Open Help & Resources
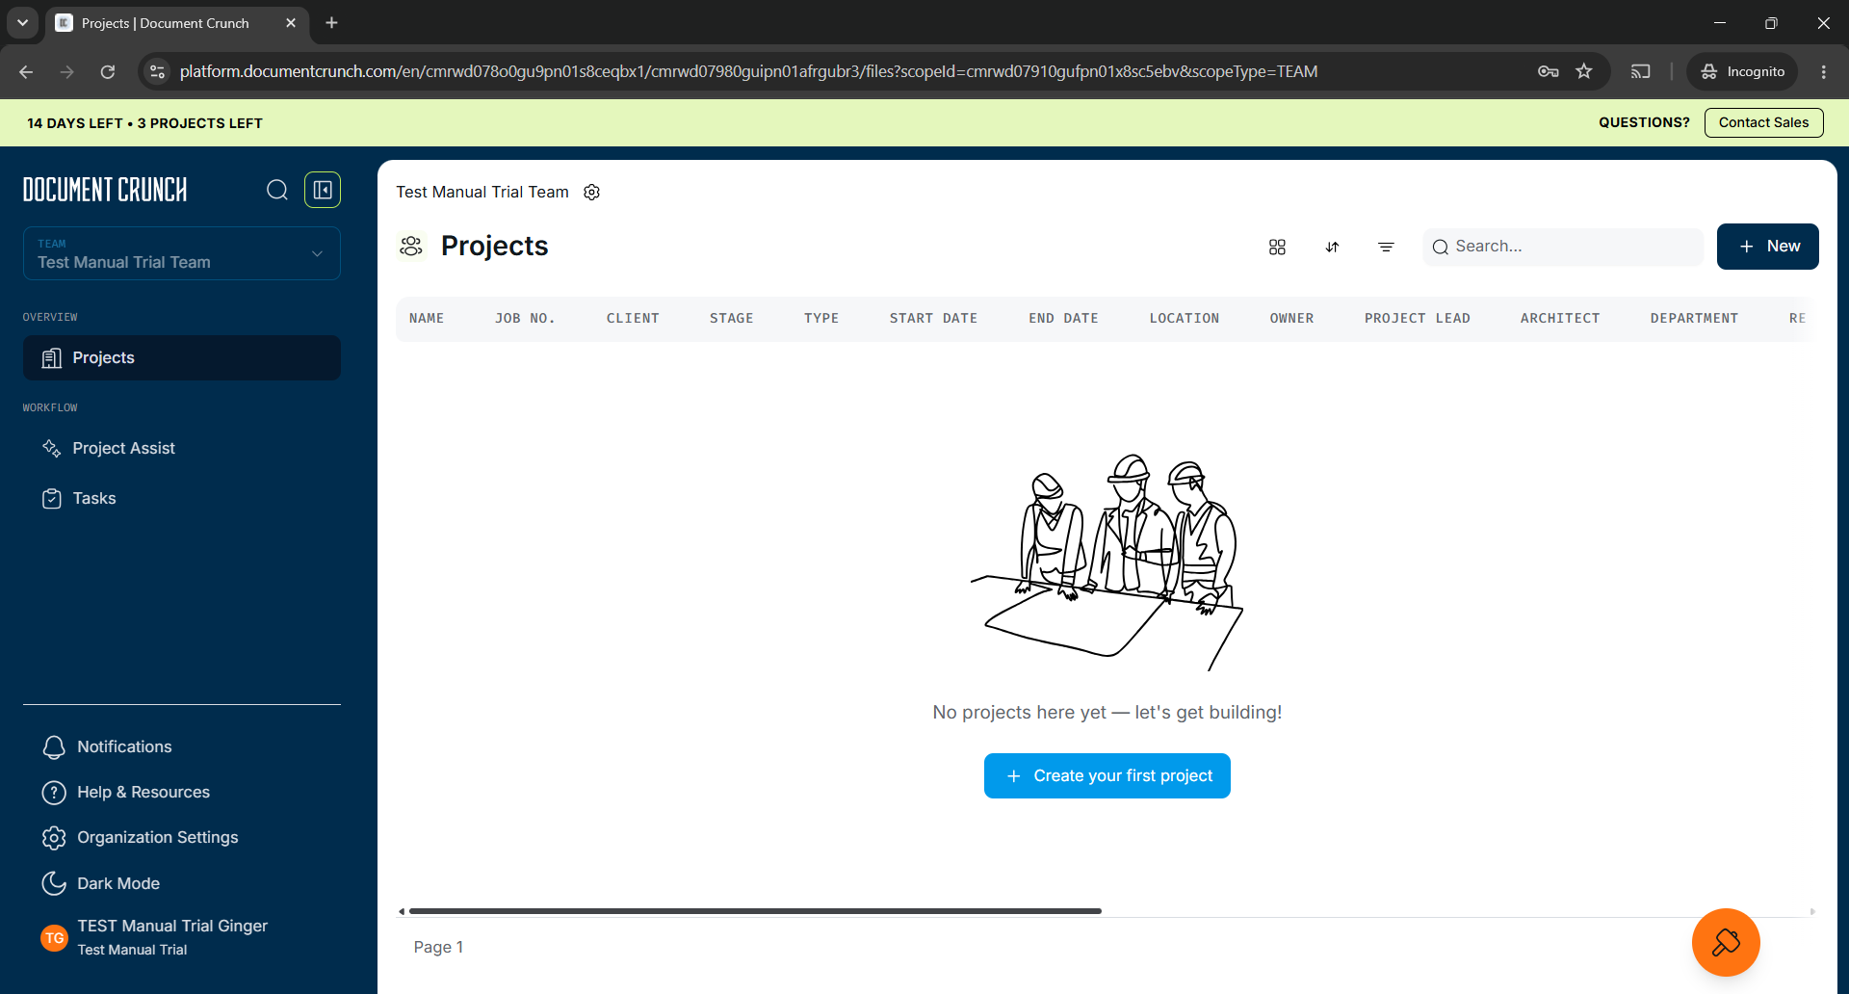 click(x=126, y=792)
